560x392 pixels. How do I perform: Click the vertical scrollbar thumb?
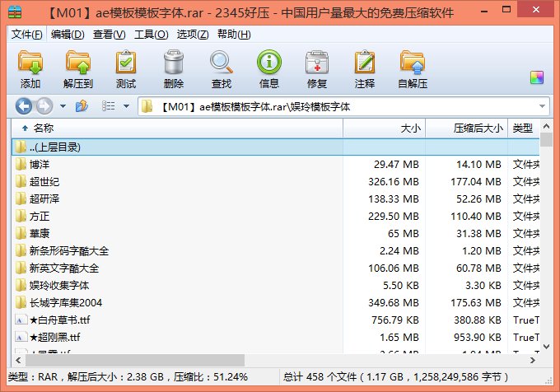[546, 140]
